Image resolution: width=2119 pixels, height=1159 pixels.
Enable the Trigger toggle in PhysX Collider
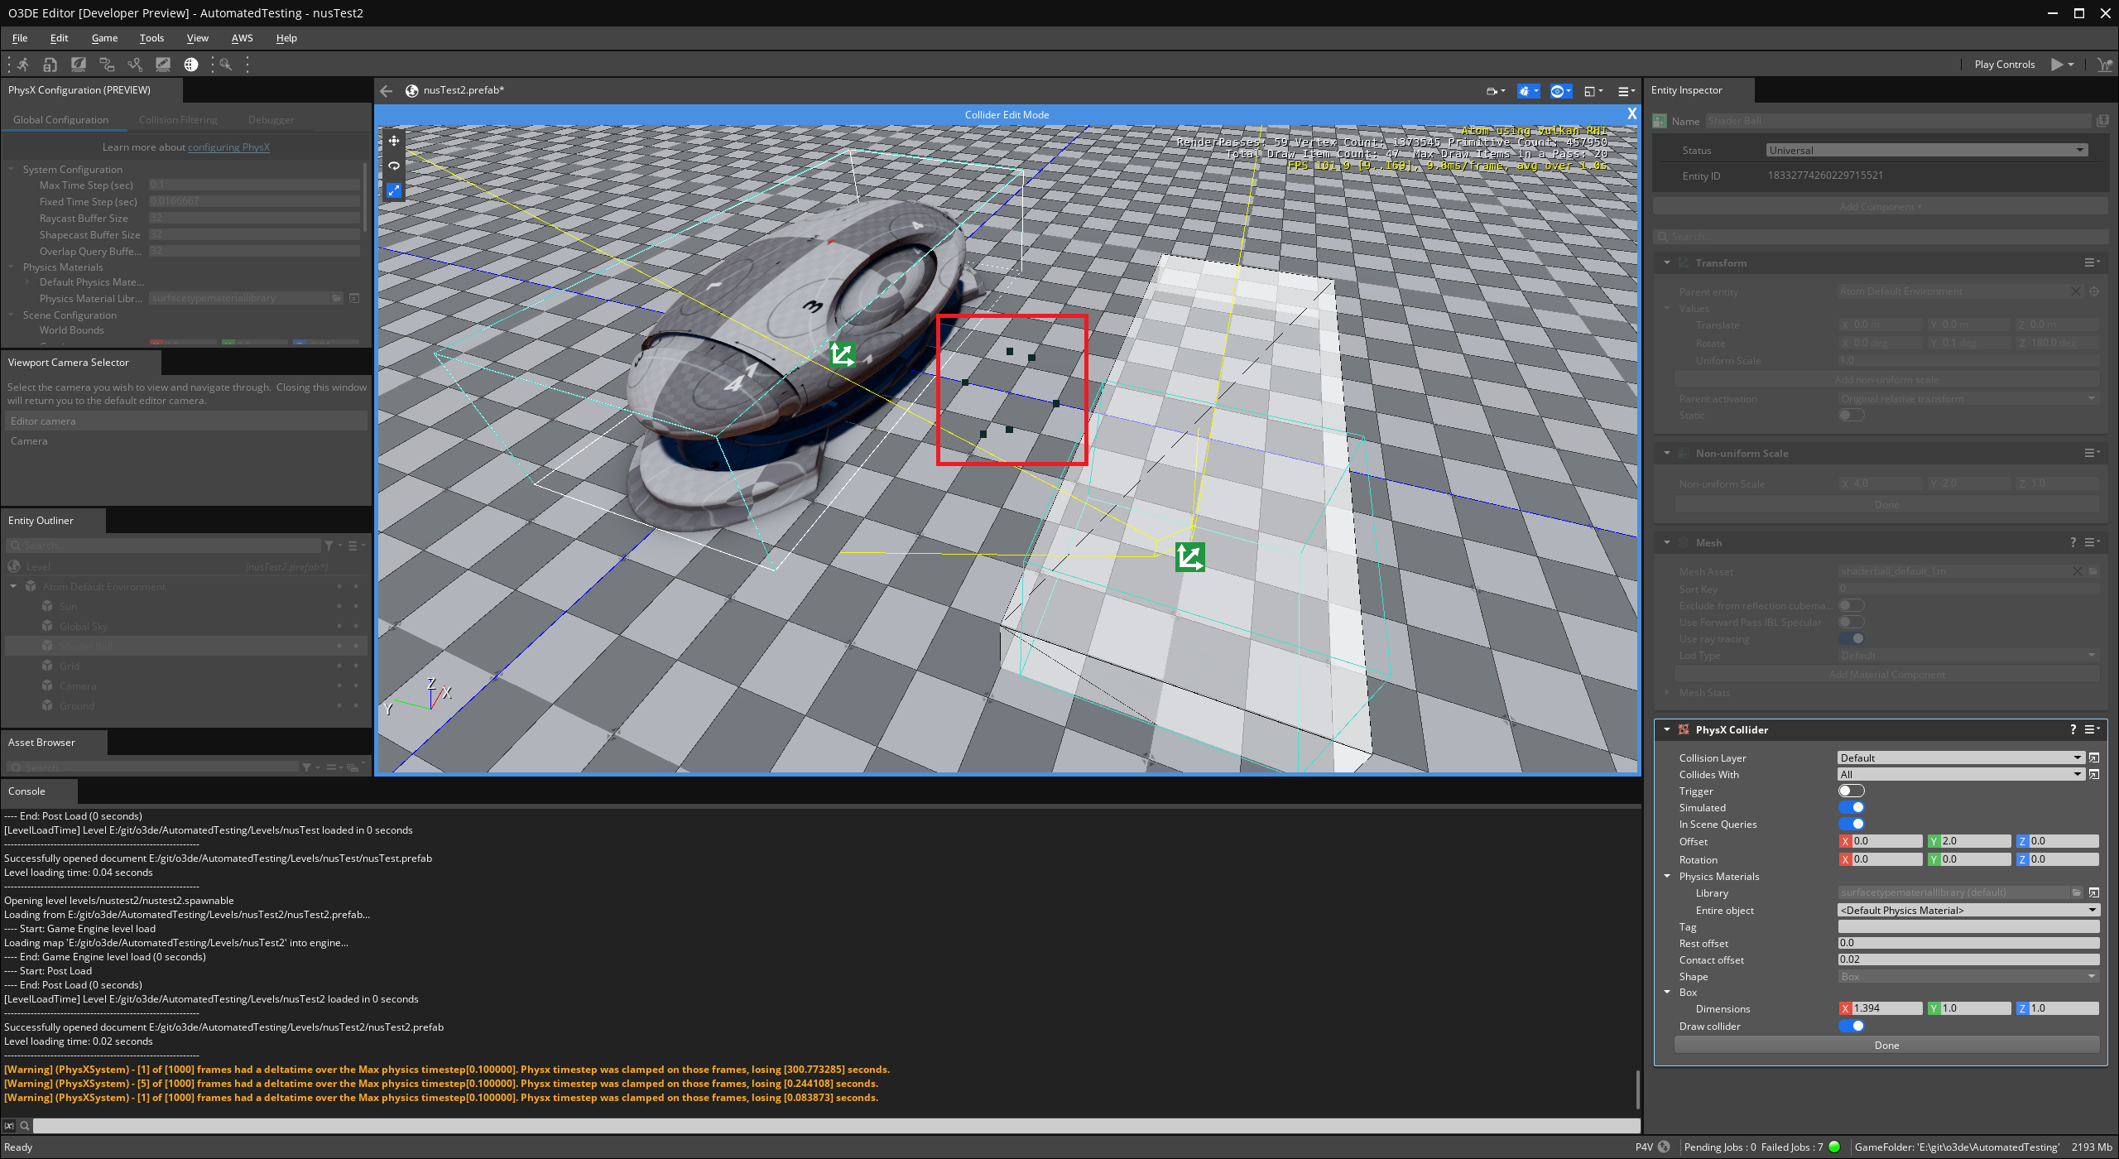1852,791
